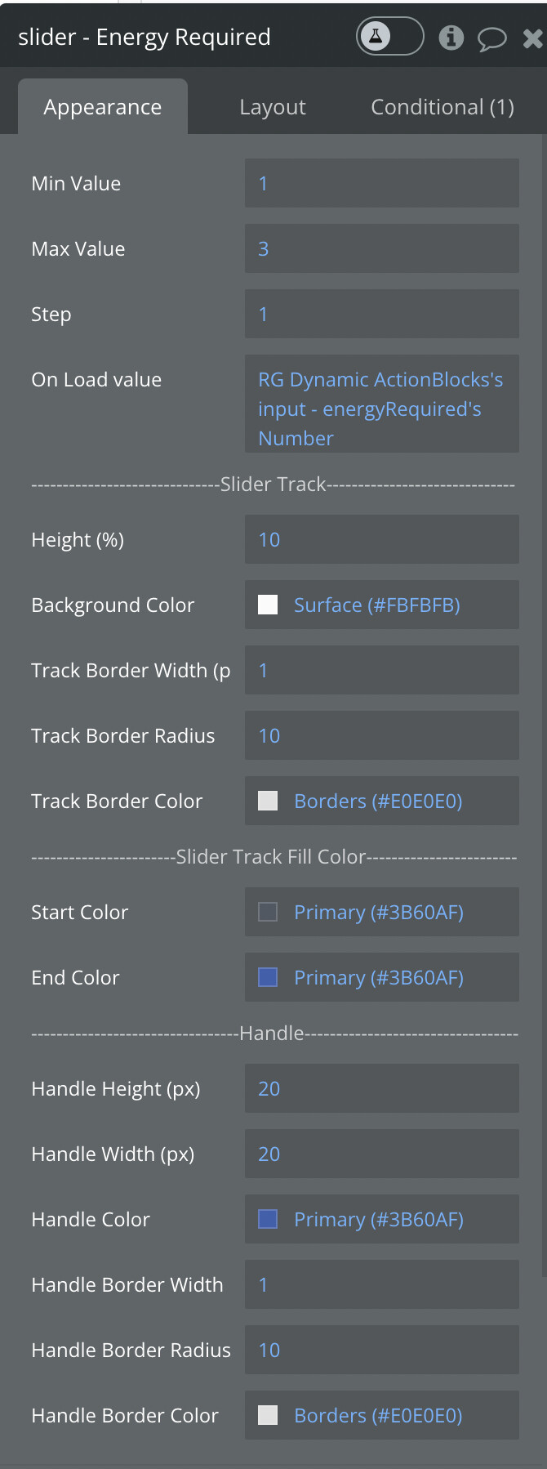Close the slider property editor
The height and width of the screenshot is (1469, 547).
(532, 36)
